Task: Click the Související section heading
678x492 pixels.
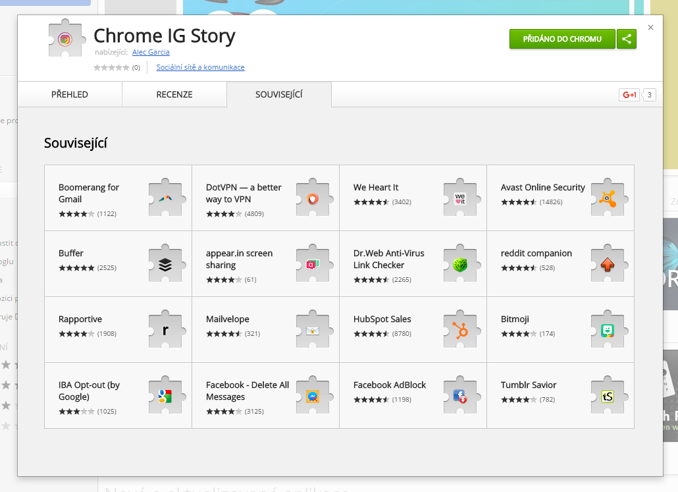Action: 76,143
